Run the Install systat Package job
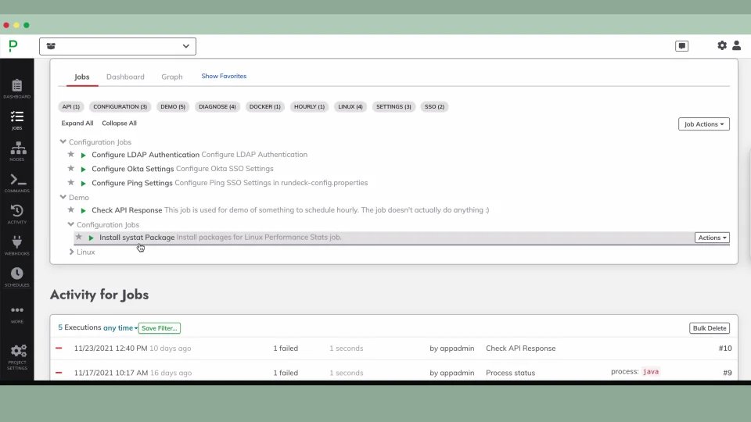This screenshot has width=751, height=422. tap(91, 238)
